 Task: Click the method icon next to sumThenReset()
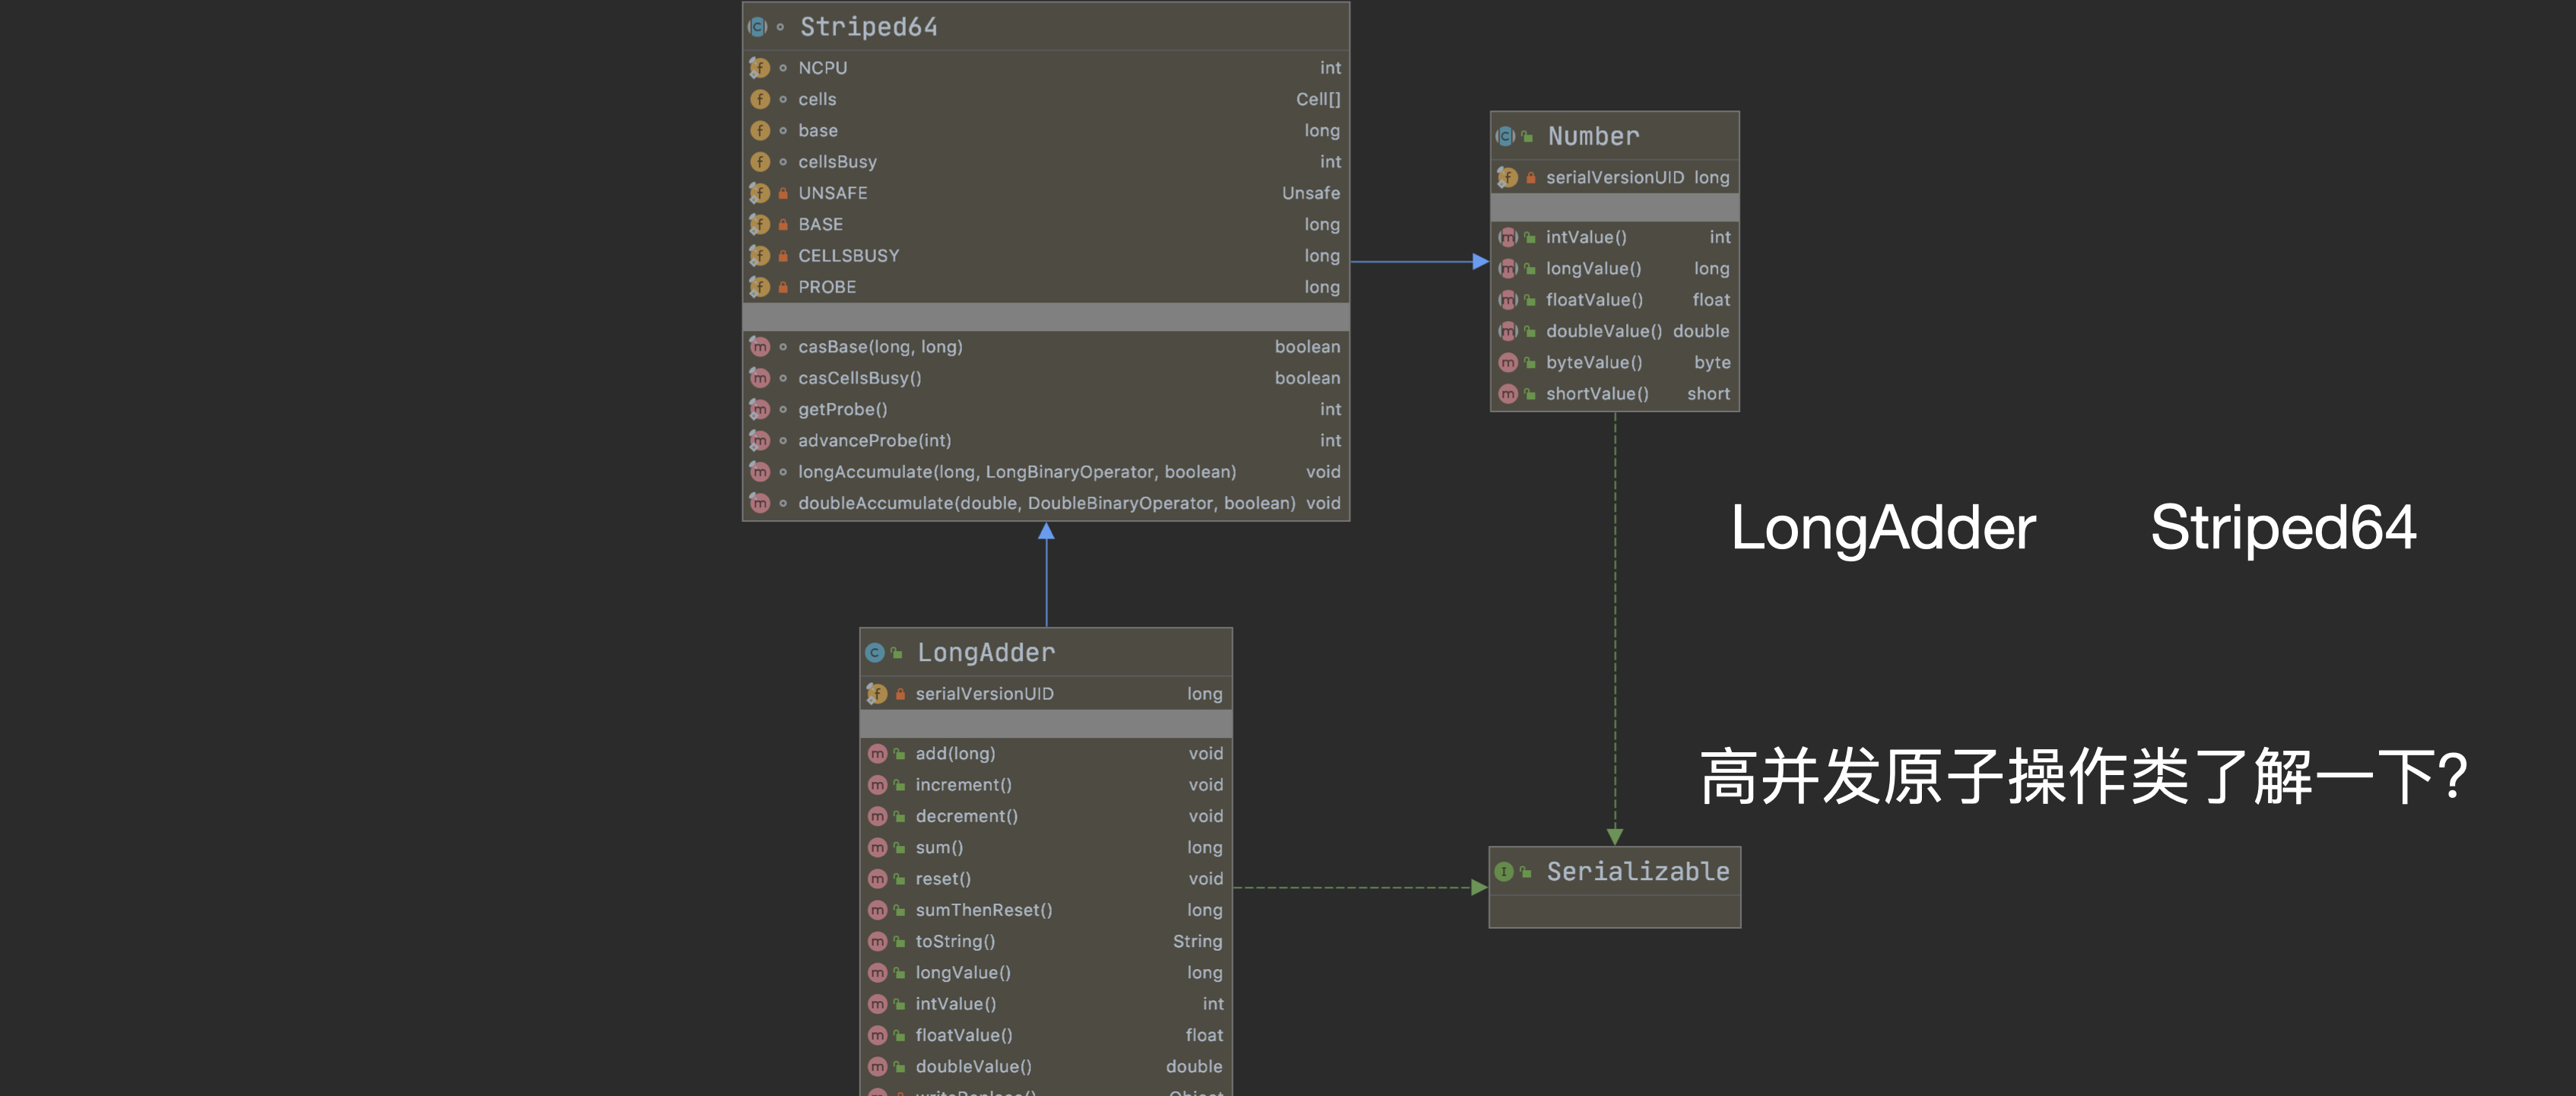[x=877, y=910]
